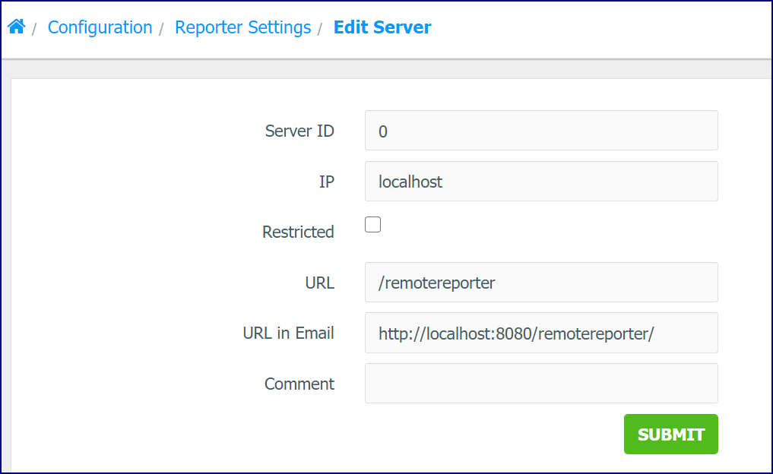The height and width of the screenshot is (474, 773).
Task: Submit the server settings form
Action: (671, 434)
